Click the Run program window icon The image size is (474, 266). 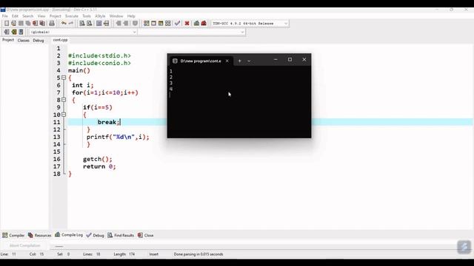click(153, 23)
